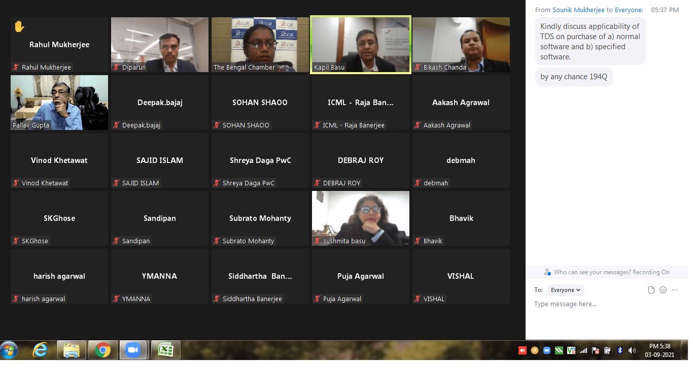Click the power plug tray icon
Image resolution: width=693 pixels, height=390 pixels.
(x=607, y=350)
